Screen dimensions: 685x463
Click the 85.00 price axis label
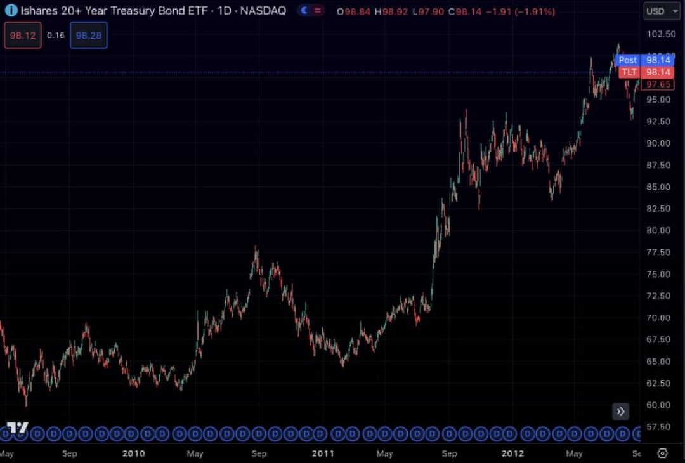click(x=658, y=187)
